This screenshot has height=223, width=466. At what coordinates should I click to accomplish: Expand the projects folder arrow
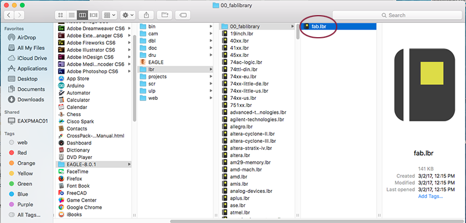coord(211,77)
